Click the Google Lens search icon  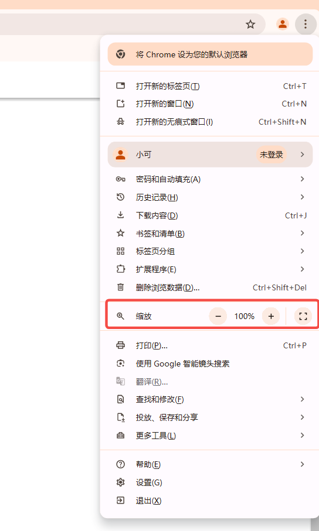point(120,364)
